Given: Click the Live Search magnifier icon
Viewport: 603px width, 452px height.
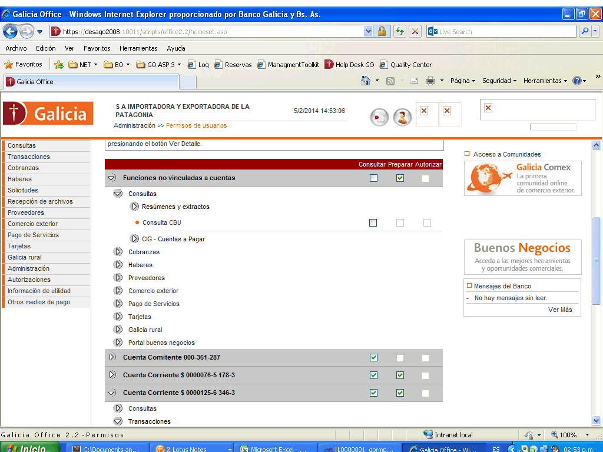Looking at the screenshot, I should [x=585, y=32].
